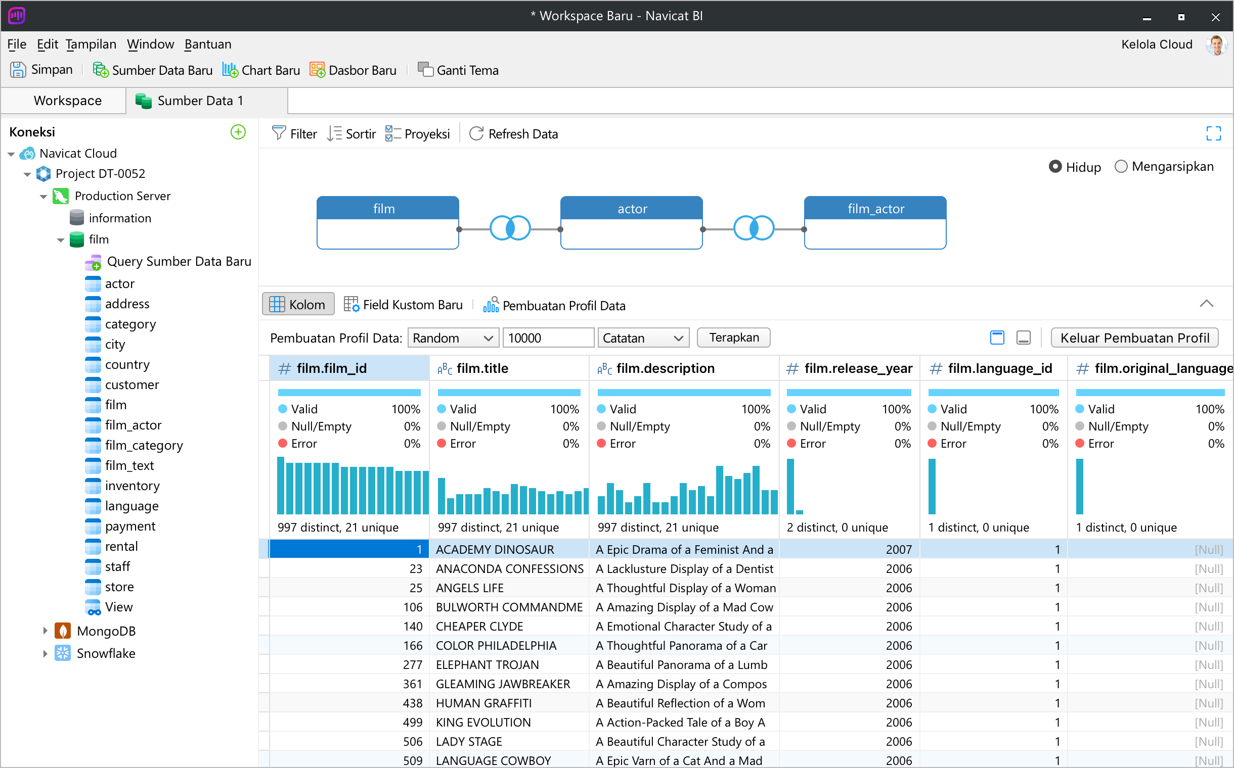
Task: Click the join circle between film and actor
Action: click(509, 228)
